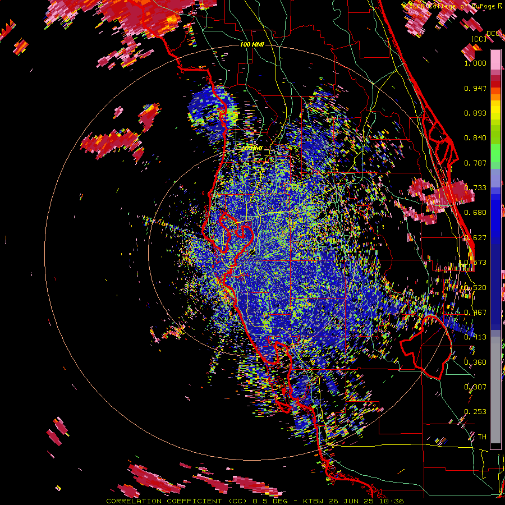Click the 0.787 scale label
This screenshot has height=505, width=505.
[475, 163]
